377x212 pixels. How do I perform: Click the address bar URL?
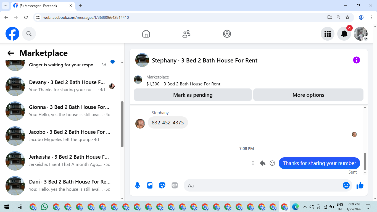(x=86, y=17)
